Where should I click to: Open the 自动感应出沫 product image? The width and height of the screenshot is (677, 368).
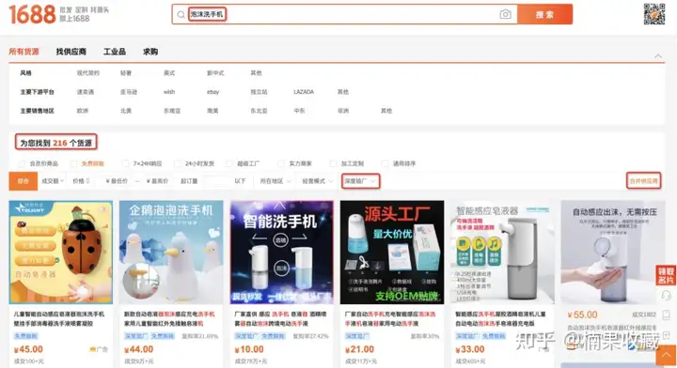coord(613,253)
